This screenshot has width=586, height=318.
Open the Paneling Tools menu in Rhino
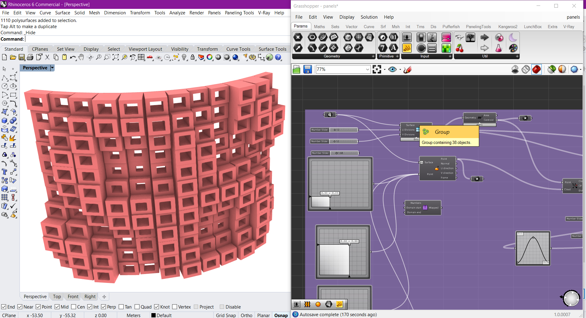click(x=239, y=13)
